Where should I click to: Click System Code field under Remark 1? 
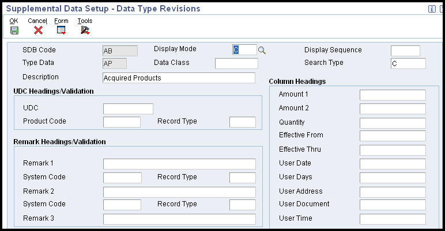point(122,178)
